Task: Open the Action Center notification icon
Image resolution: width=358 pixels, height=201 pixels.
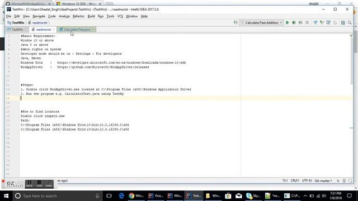Action: coord(349,196)
